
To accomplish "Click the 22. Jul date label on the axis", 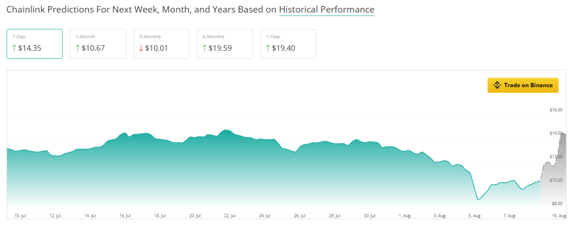I will [229, 215].
